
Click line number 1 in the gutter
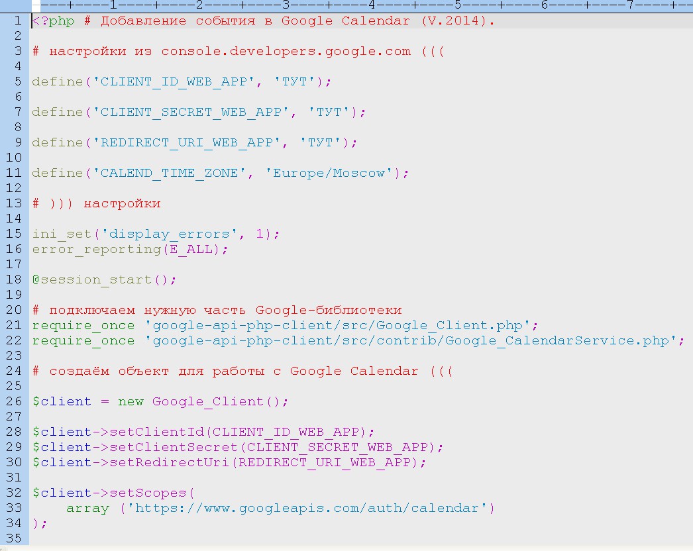click(18, 21)
